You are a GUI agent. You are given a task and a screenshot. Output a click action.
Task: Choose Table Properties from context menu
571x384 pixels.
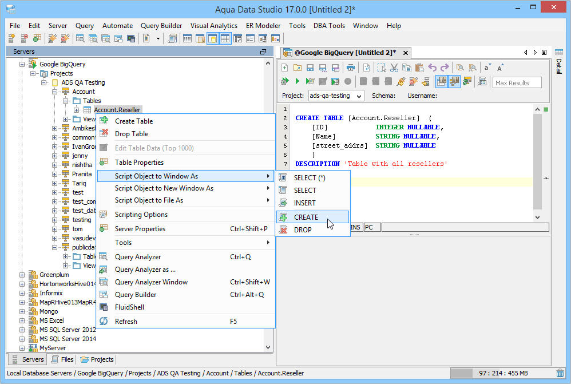[186, 163]
